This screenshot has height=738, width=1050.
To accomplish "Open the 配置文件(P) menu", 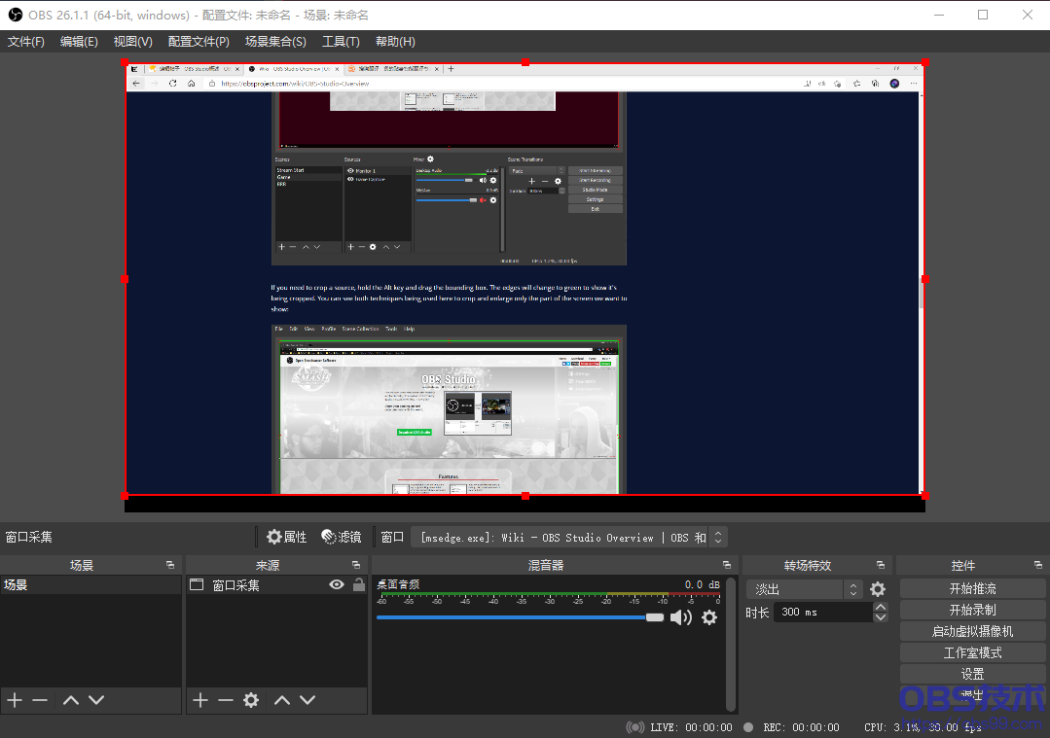I will pyautogui.click(x=199, y=42).
